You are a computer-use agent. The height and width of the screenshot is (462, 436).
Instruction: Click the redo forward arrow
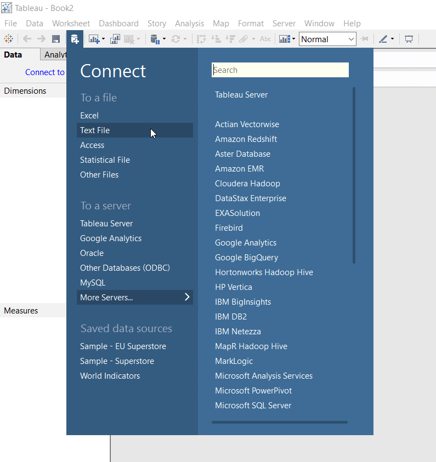coord(41,38)
